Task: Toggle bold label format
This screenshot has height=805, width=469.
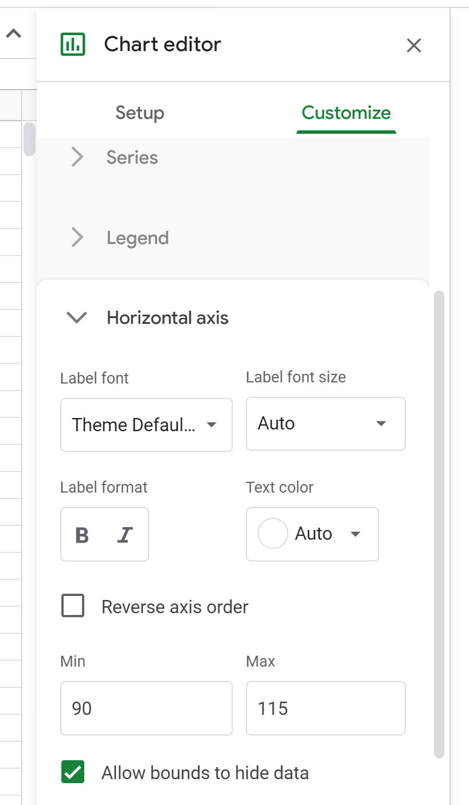Action: tap(82, 535)
